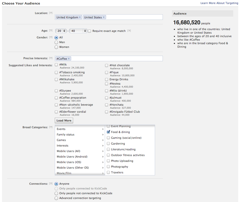Check Travelers category
The height and width of the screenshot is (202, 242).
tap(108, 172)
